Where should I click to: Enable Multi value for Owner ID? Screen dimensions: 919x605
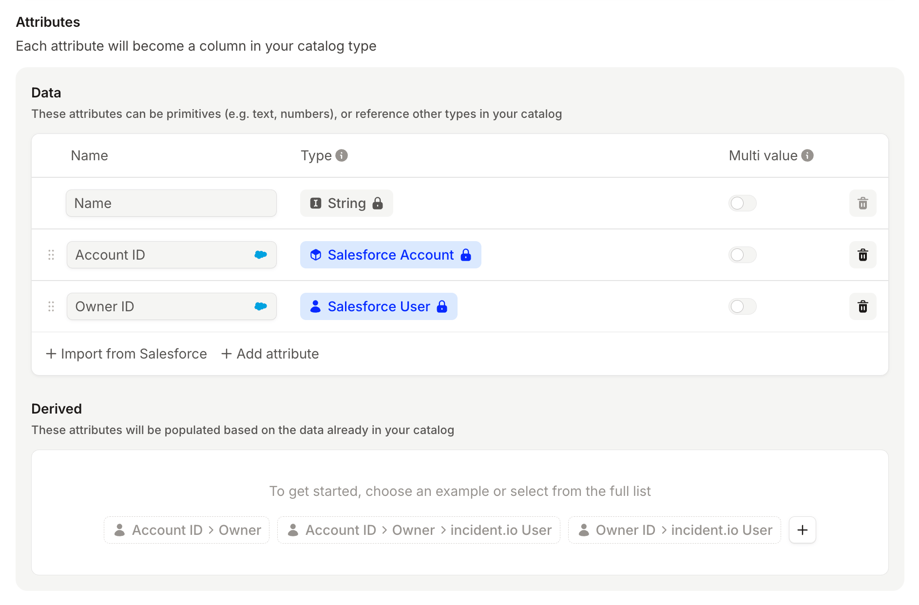tap(742, 306)
